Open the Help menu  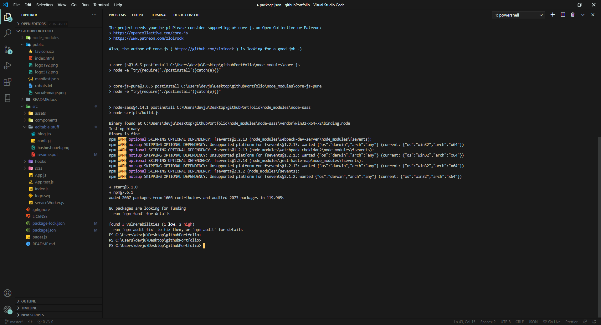click(x=118, y=5)
